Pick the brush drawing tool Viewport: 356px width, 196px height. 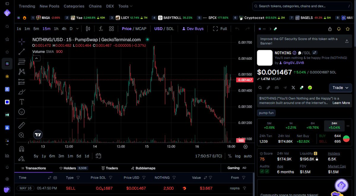[22, 92]
